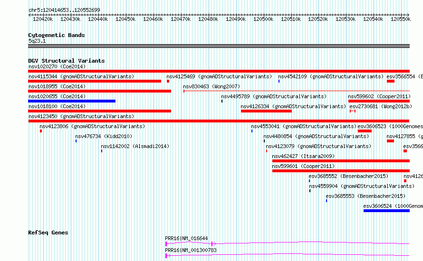423x261 pixels.
Task: Click the nsv1020270 (Coe2014) variant label
Action: tap(57, 66)
